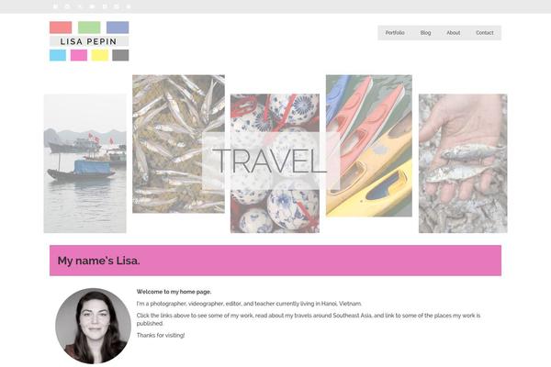Click Lisa's circular portrait photo
This screenshot has width=551, height=367.
pos(93,326)
